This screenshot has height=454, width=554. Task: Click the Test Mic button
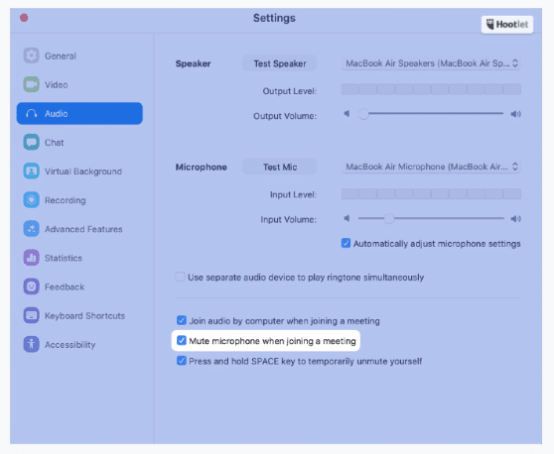click(x=279, y=167)
